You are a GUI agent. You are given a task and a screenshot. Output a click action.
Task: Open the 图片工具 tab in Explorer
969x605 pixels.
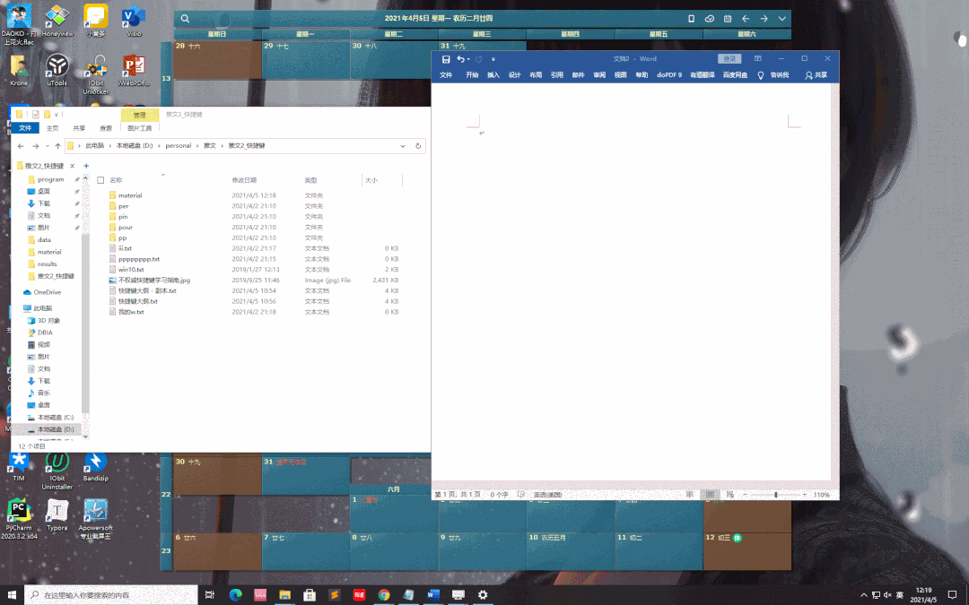(x=140, y=128)
